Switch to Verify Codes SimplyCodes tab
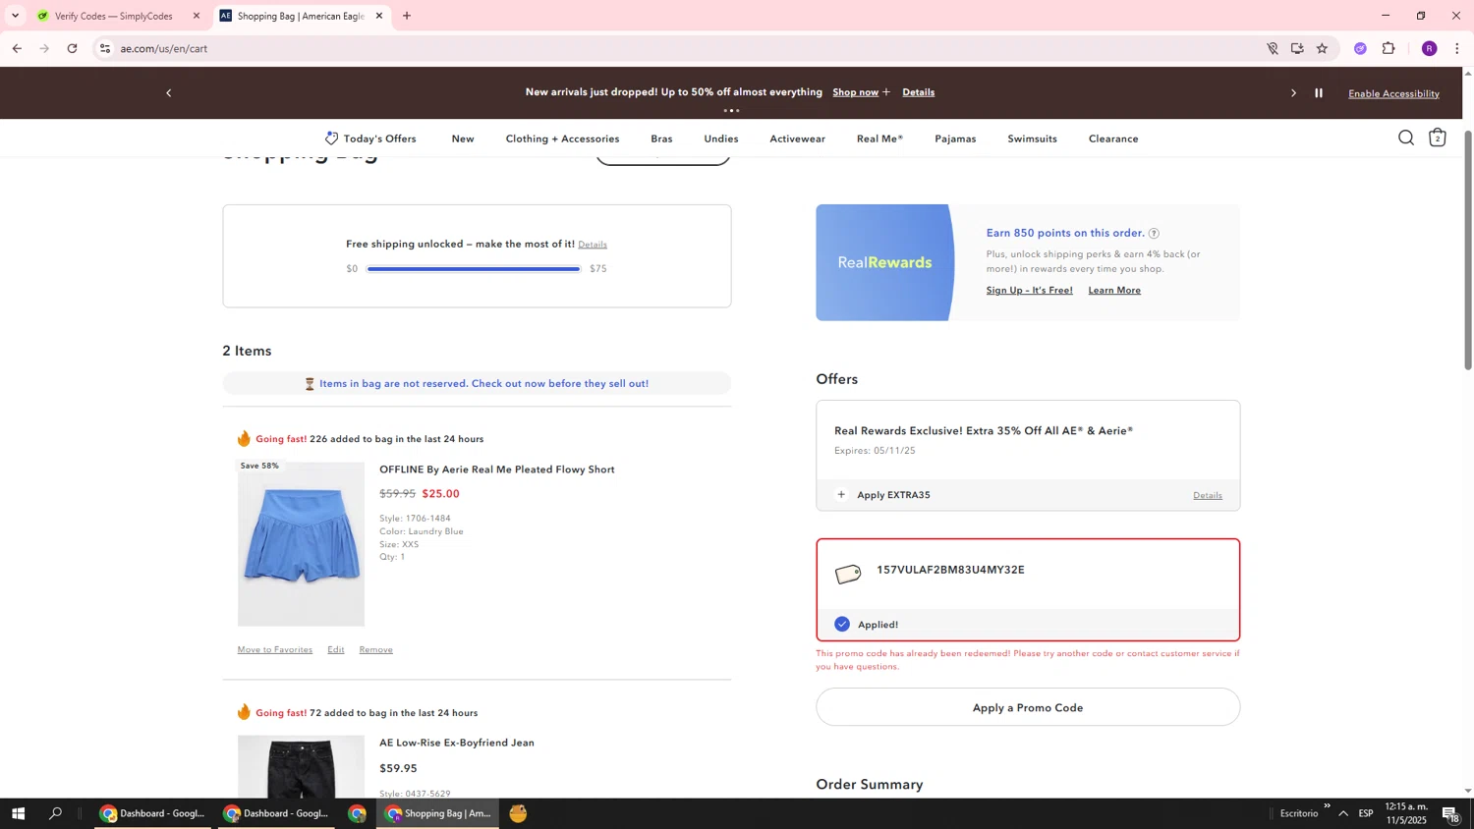 (113, 16)
